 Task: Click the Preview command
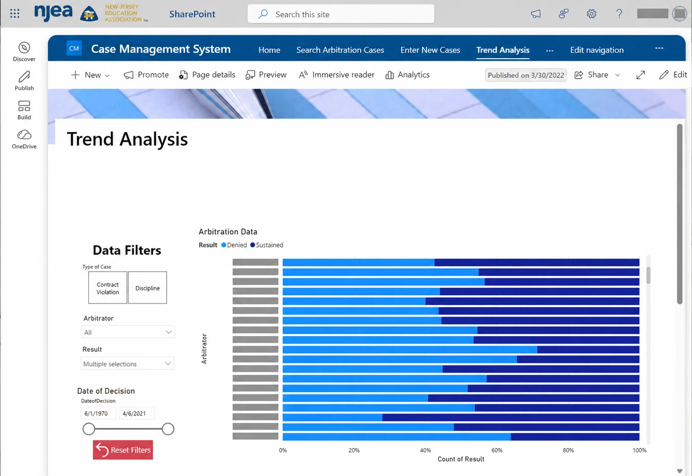coord(266,75)
